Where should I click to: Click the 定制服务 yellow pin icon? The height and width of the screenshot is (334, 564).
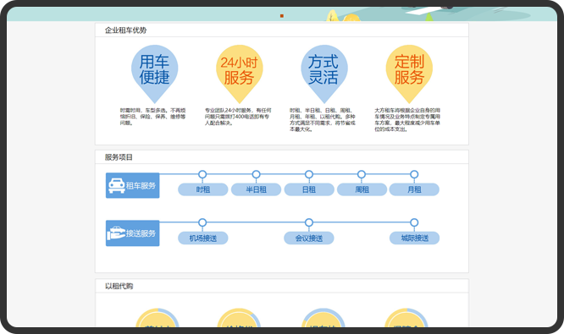[409, 74]
